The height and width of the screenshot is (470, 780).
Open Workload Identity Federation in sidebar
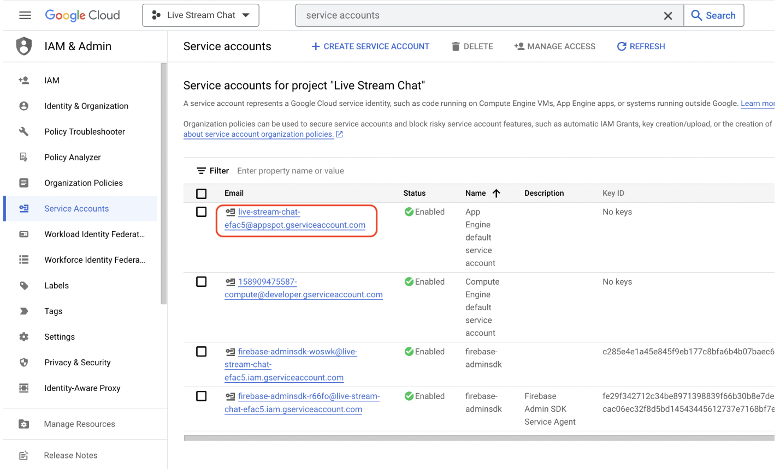(94, 234)
